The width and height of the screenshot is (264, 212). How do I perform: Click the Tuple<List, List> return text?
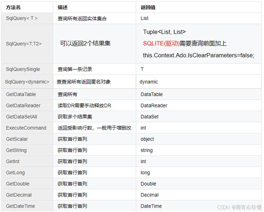(164, 32)
